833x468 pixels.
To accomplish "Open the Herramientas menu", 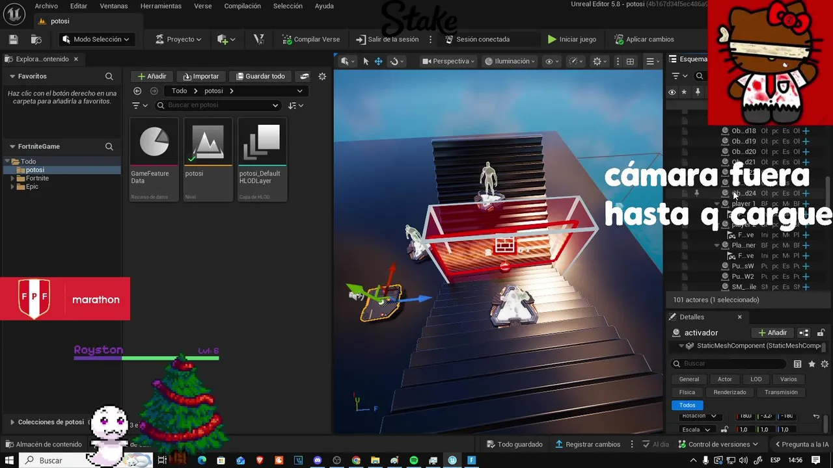I will click(x=161, y=6).
